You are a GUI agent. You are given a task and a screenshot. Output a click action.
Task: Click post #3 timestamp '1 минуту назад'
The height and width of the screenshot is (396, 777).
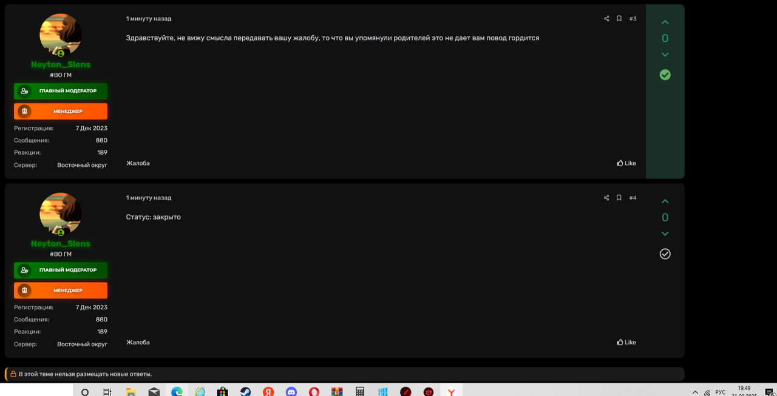click(x=149, y=19)
